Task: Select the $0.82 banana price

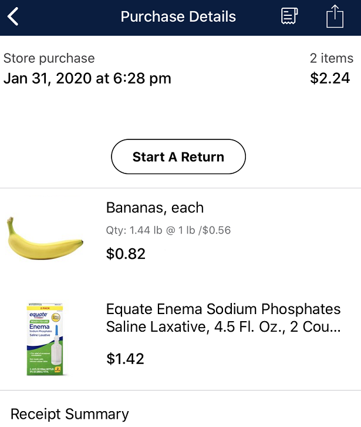Action: point(126,254)
